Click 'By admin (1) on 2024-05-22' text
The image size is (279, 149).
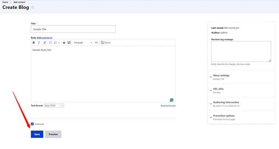226,106
